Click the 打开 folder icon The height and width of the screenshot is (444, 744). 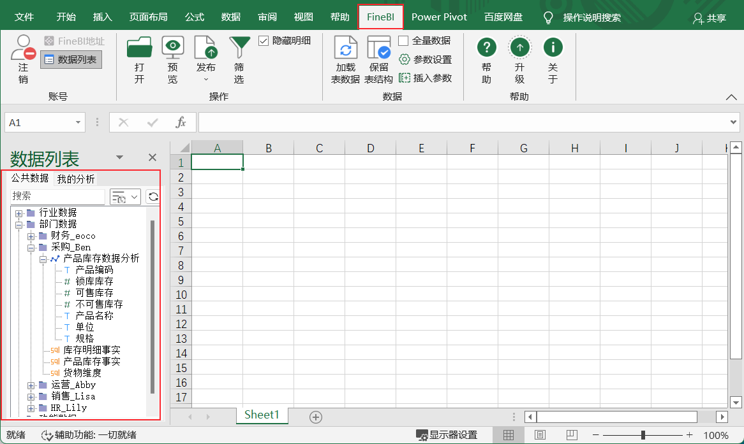point(139,48)
